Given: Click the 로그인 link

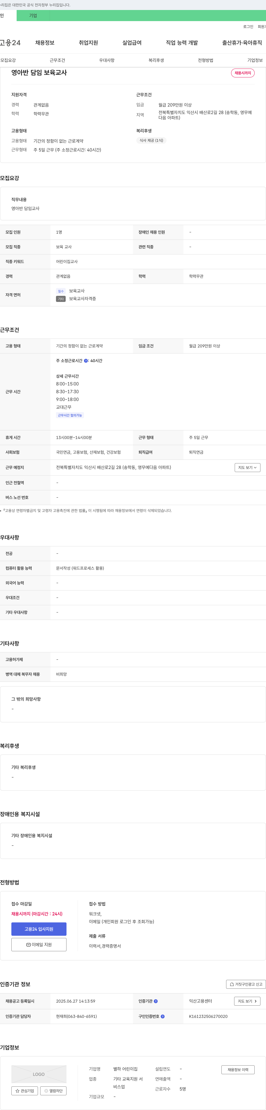Looking at the screenshot, I should pyautogui.click(x=248, y=27).
